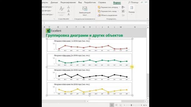
Task: Click the text effects A icon
Action: 68,14
